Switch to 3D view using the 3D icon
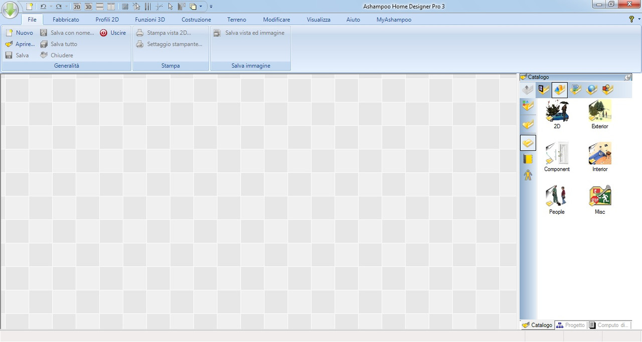The image size is (642, 342). (x=88, y=7)
